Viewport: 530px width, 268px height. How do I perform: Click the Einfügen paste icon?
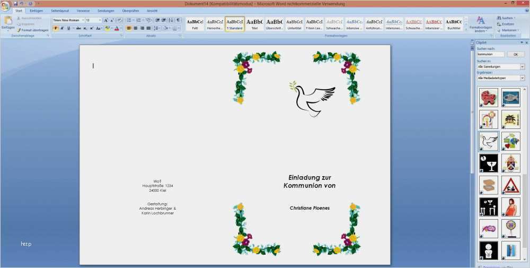click(8, 21)
